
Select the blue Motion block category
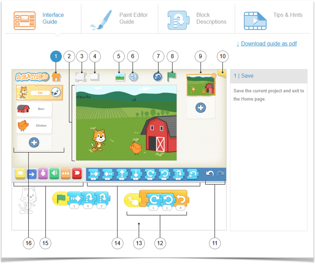point(32,174)
